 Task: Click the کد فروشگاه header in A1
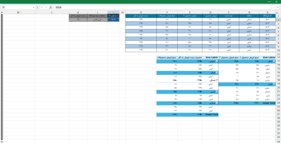click(267, 16)
